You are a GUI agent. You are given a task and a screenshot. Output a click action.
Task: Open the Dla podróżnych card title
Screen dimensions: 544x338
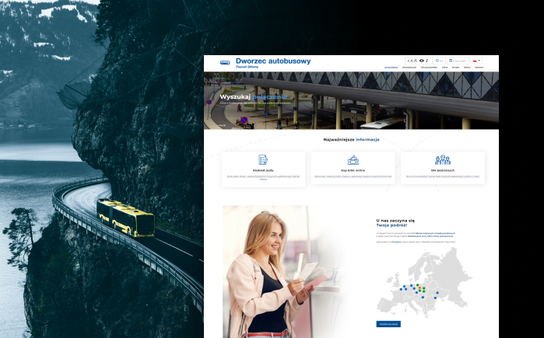(442, 169)
